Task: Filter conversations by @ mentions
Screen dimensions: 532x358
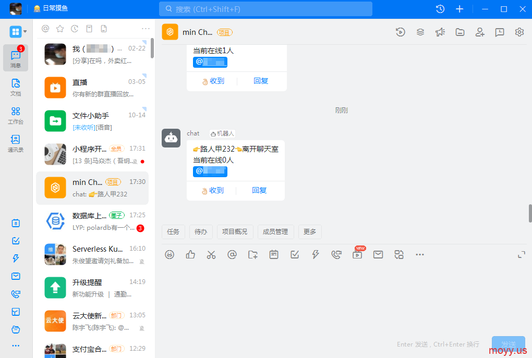Action: point(45,29)
